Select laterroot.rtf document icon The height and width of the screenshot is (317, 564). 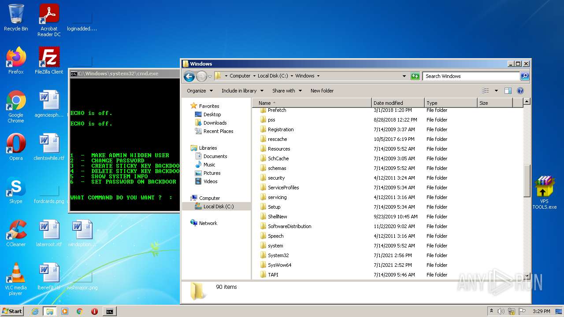click(49, 233)
